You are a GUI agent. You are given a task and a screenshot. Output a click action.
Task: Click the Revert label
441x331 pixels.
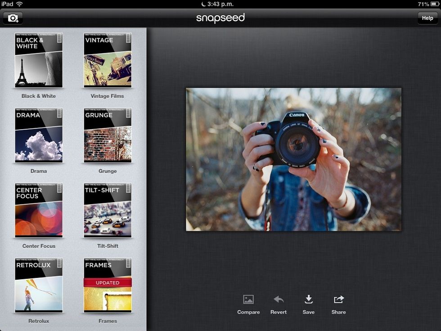tap(279, 312)
